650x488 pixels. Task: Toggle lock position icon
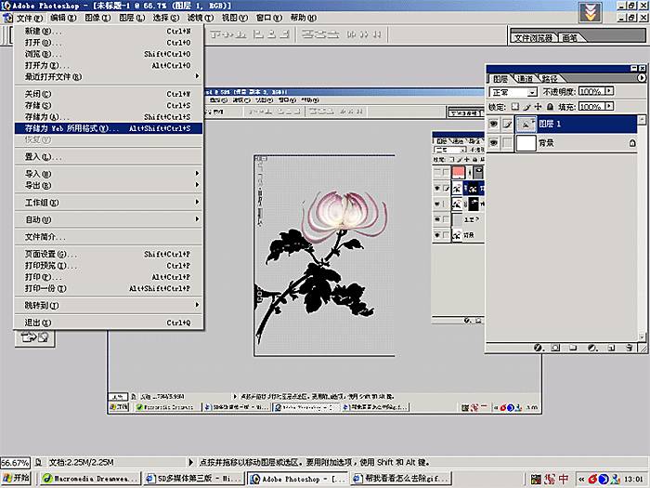tap(538, 107)
